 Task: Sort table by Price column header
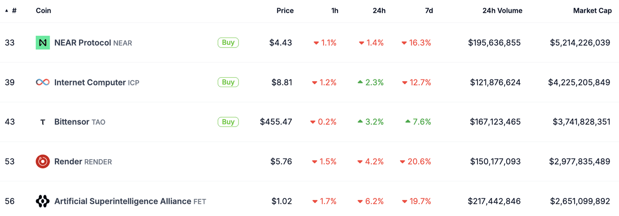coord(285,11)
